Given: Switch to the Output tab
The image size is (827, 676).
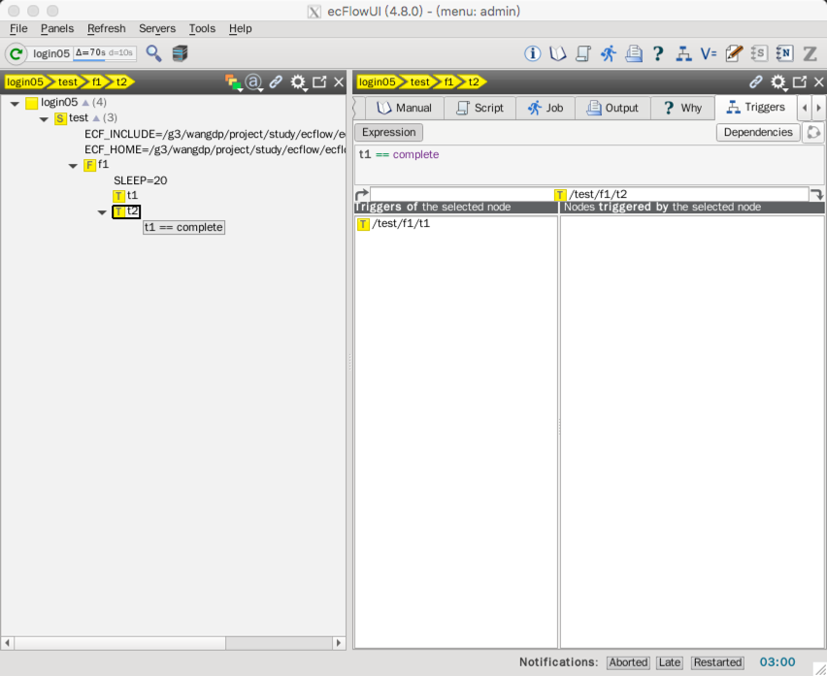Looking at the screenshot, I should pos(612,108).
